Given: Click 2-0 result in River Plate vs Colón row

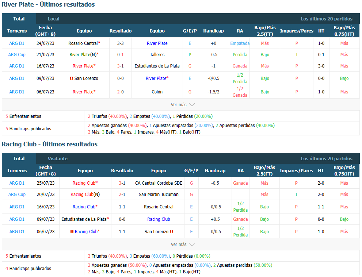Looking at the screenshot, I should (121, 92).
